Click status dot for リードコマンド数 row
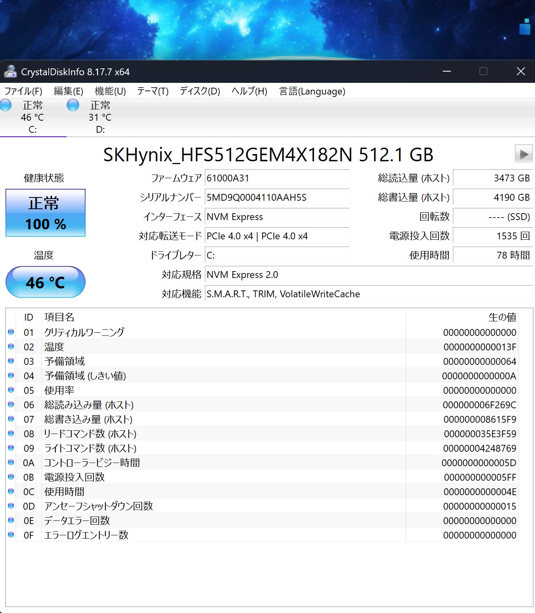The width and height of the screenshot is (535, 613). (x=11, y=434)
